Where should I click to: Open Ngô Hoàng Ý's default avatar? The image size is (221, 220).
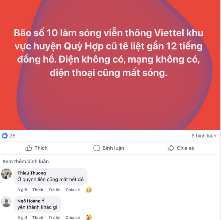6,202
